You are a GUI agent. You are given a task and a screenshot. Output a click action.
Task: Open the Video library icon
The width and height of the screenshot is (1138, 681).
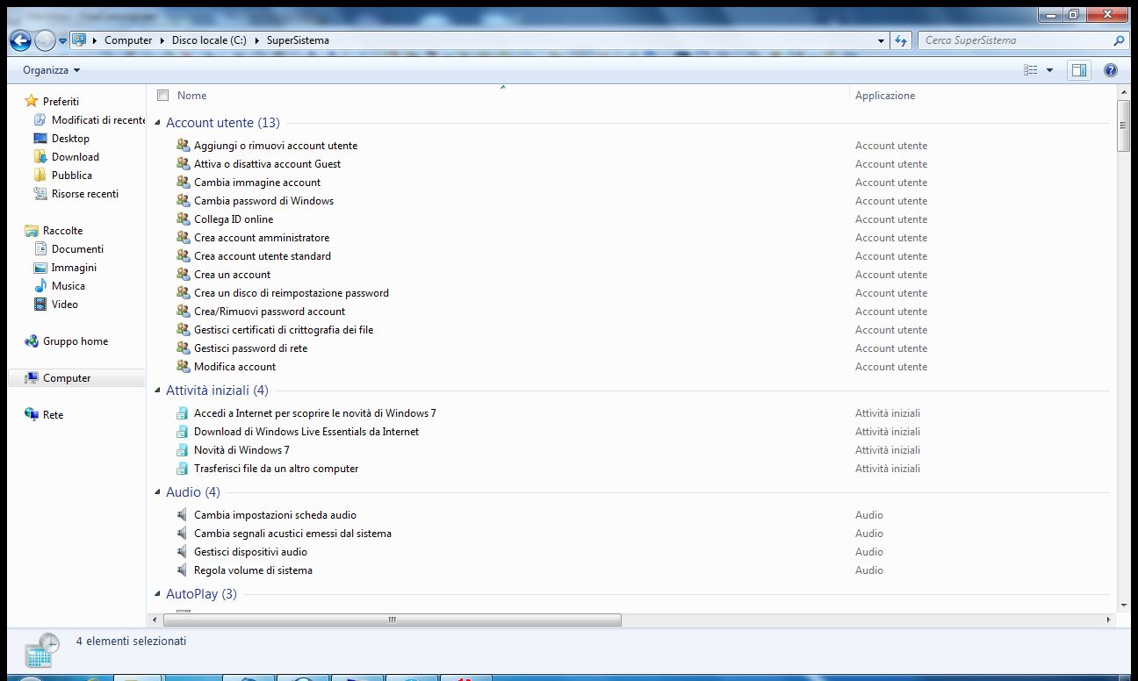[x=40, y=305]
